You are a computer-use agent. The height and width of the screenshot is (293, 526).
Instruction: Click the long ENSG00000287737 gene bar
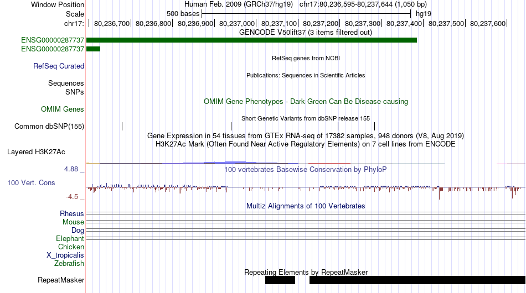251,40
